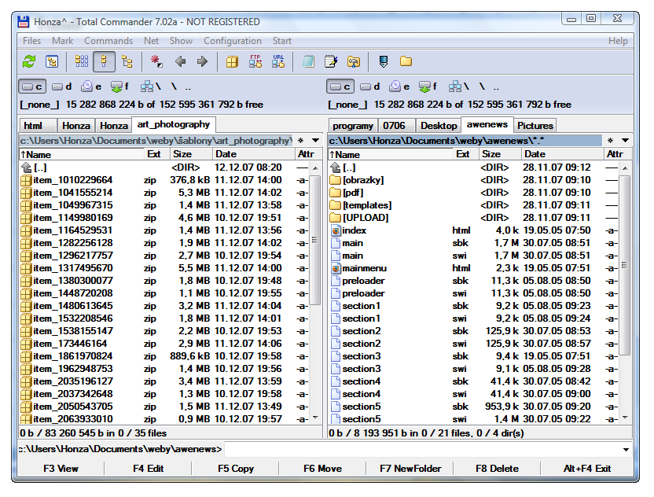
Task: Click the left panel vertical scrollbar thumb
Action: tap(316, 241)
